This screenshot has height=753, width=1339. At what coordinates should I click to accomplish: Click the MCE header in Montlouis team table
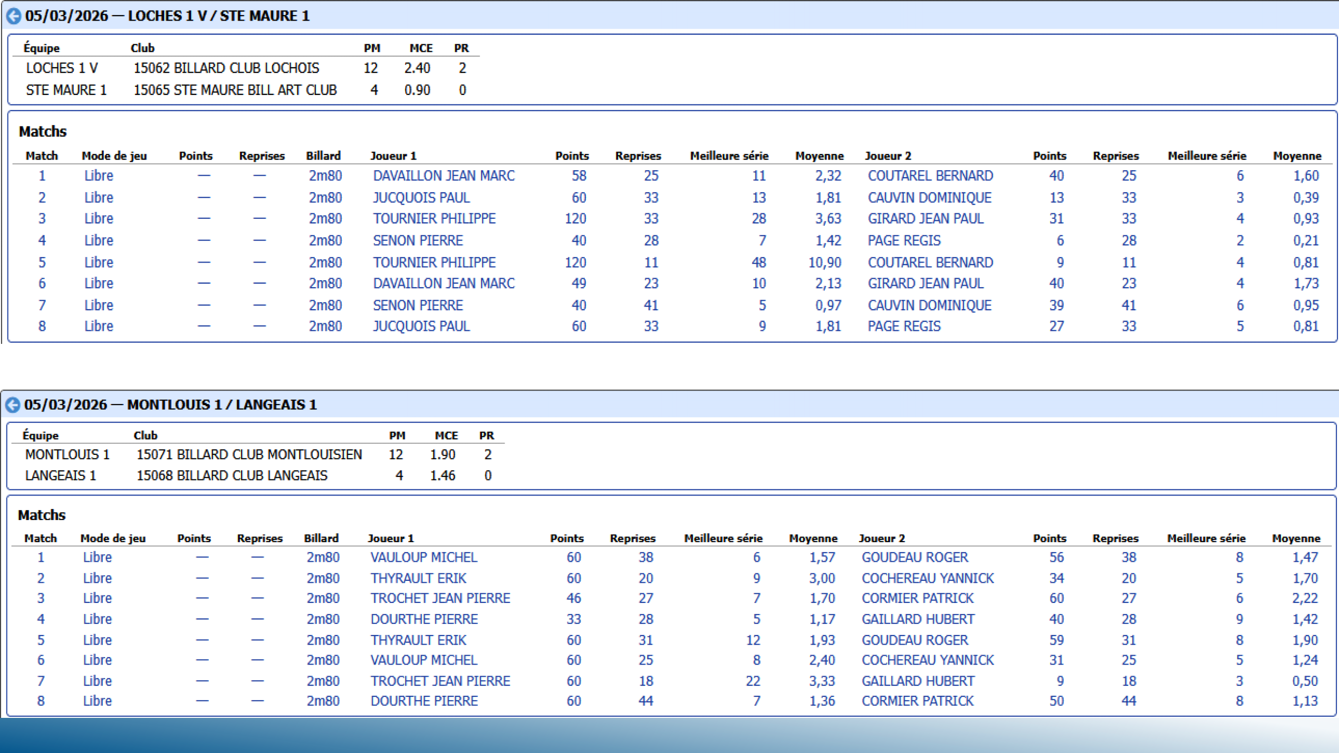click(x=446, y=435)
